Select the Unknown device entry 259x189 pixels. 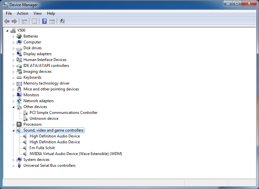[44, 118]
